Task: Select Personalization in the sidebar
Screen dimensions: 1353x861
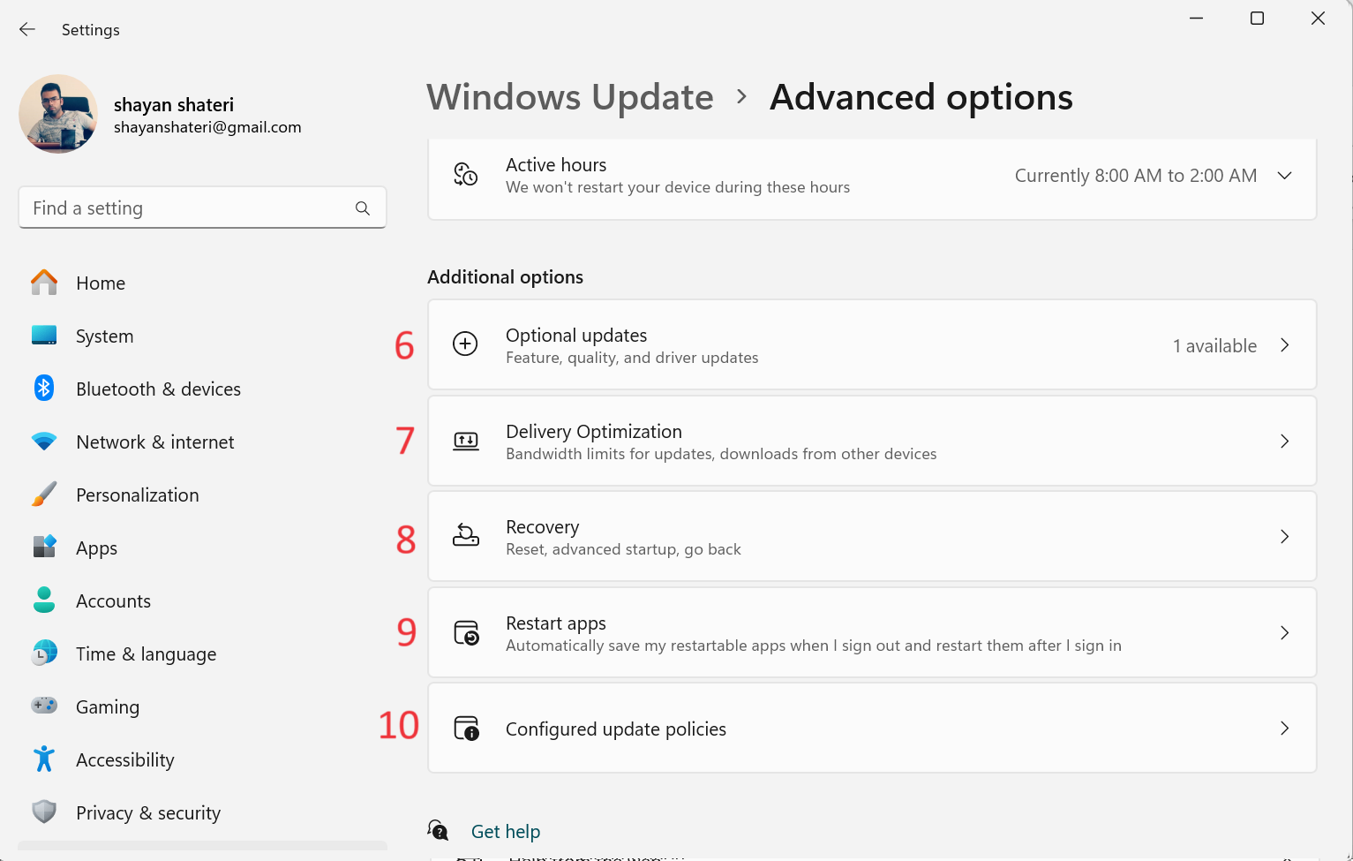Action: pyautogui.click(x=138, y=495)
